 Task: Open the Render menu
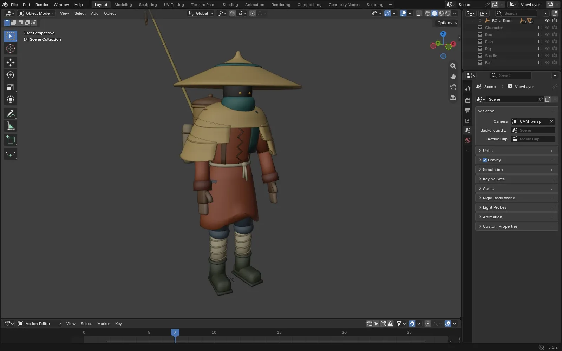42,5
